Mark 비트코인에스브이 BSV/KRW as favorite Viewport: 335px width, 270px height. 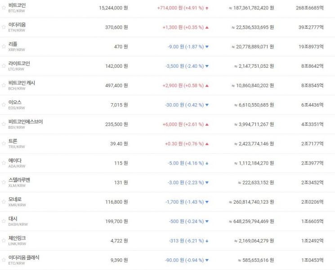pos(4,124)
